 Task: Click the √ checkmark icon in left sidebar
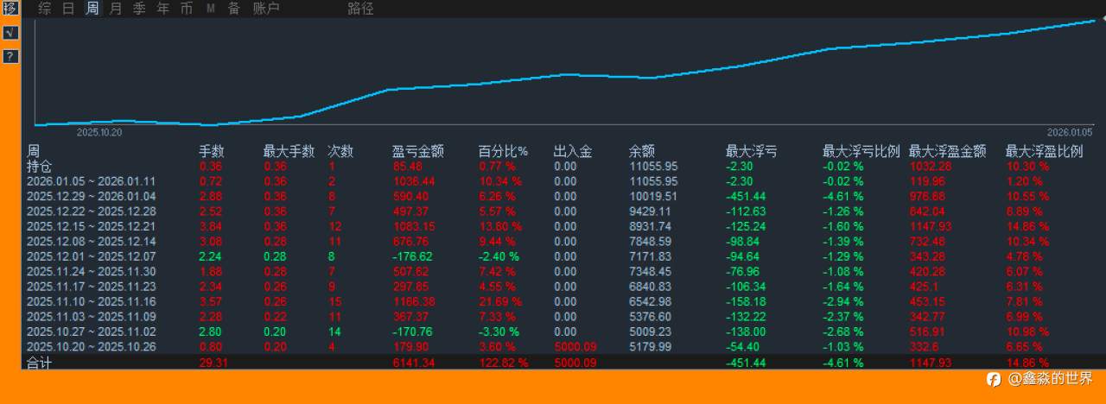[10, 33]
